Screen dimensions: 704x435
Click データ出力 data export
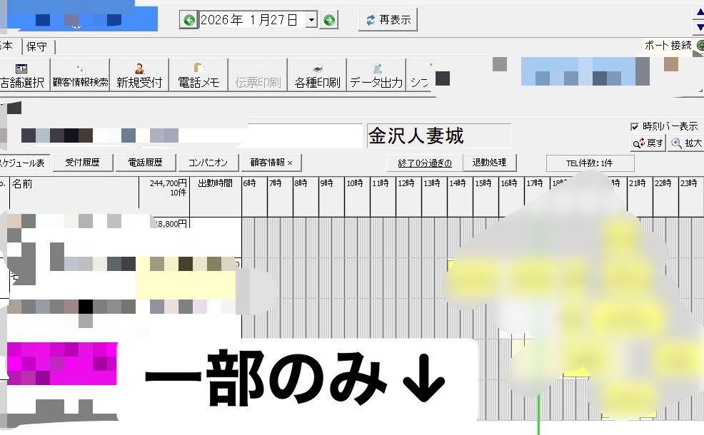376,75
